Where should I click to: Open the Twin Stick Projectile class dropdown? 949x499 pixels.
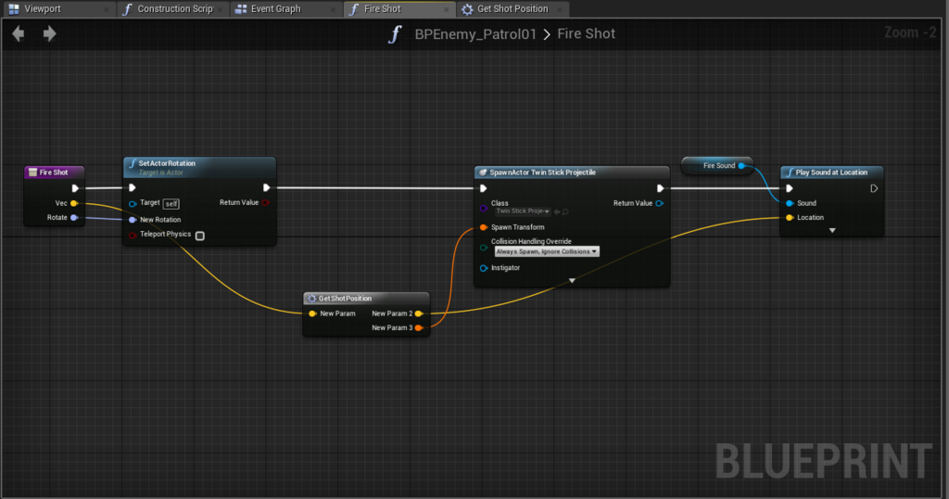point(523,211)
